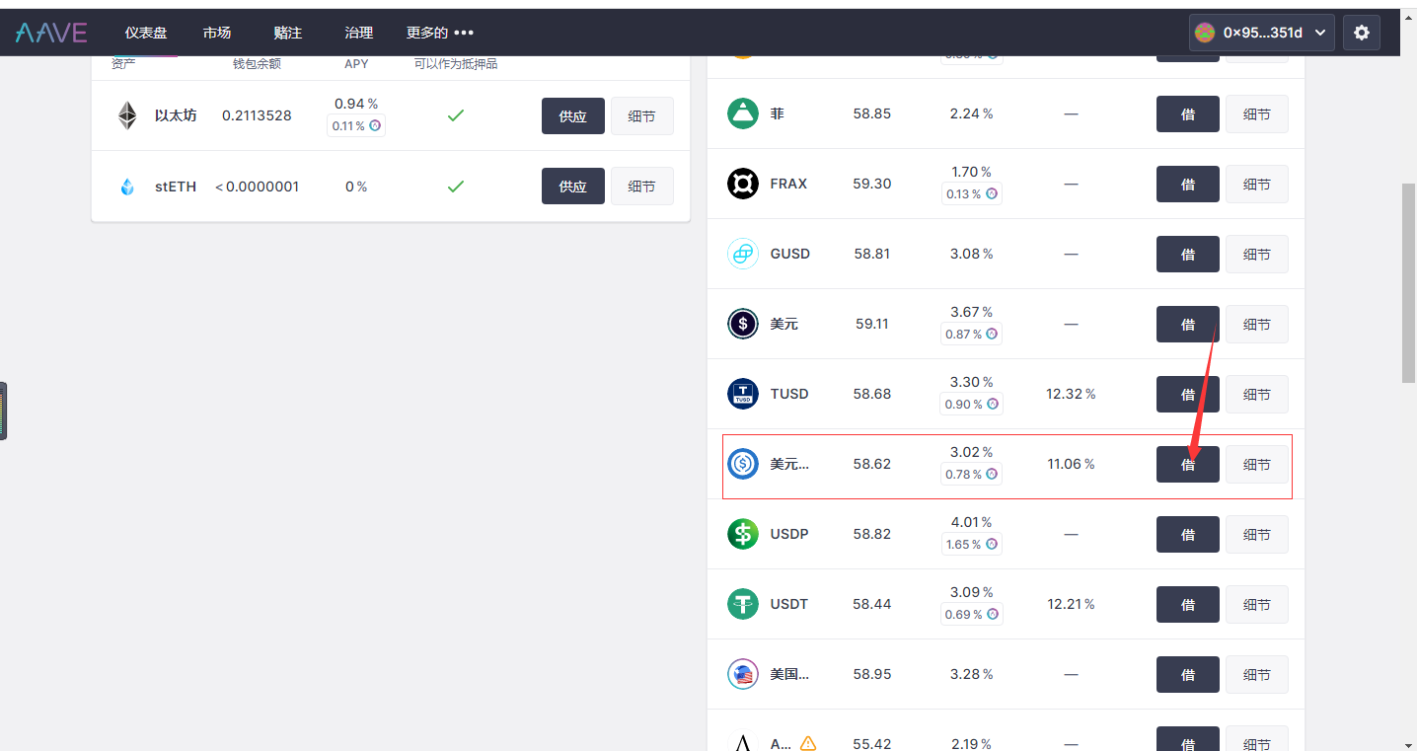Click 供应 for stETH
The image size is (1417, 751).
point(573,186)
